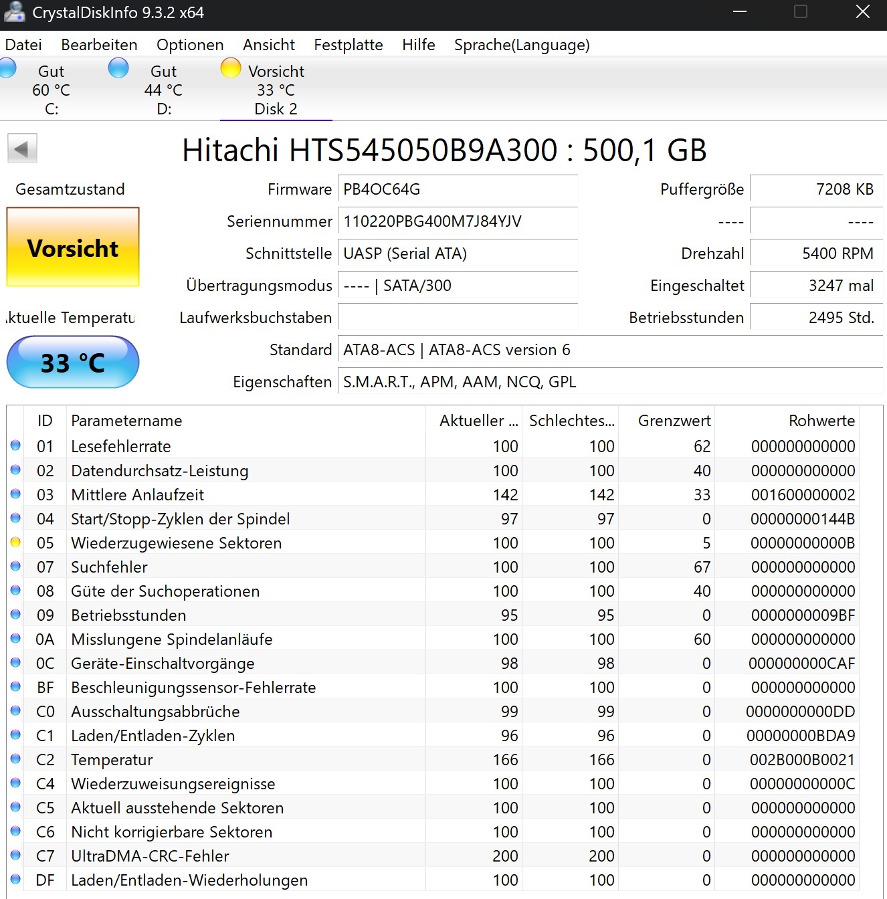Click raw value 0000000009BF in row 09
887x899 pixels.
[x=803, y=615]
